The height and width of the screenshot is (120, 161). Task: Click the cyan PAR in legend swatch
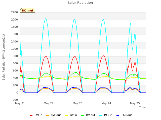101,115
